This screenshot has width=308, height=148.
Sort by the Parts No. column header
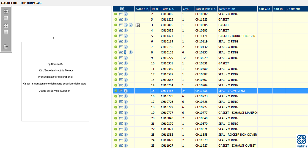[x=170, y=9]
